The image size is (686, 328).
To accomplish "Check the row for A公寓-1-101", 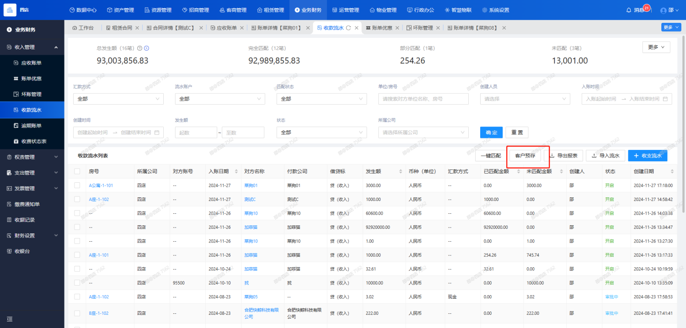I will (77, 185).
